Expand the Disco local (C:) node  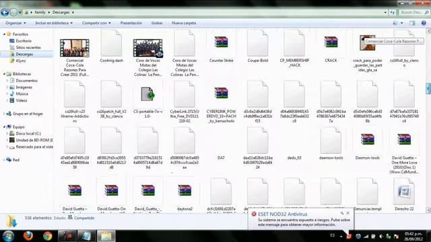click(x=7, y=133)
